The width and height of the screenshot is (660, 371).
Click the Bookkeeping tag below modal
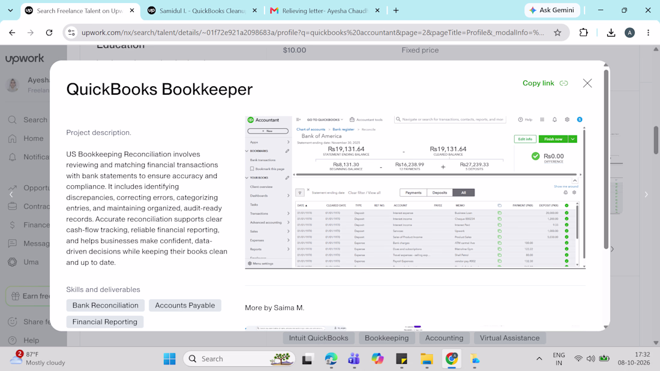coord(386,338)
